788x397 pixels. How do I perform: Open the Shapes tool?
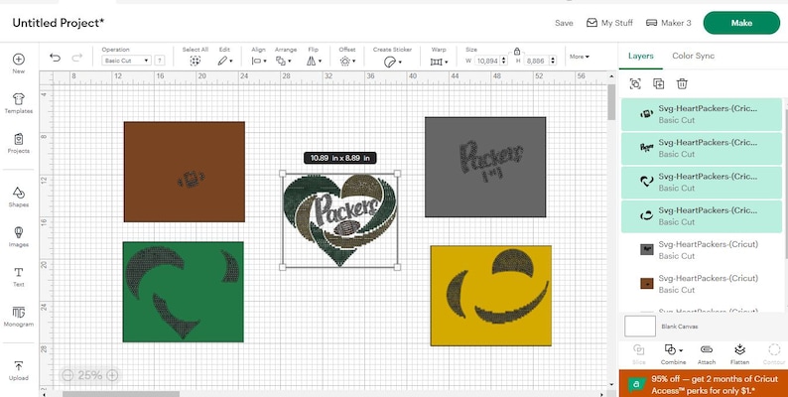(19, 197)
